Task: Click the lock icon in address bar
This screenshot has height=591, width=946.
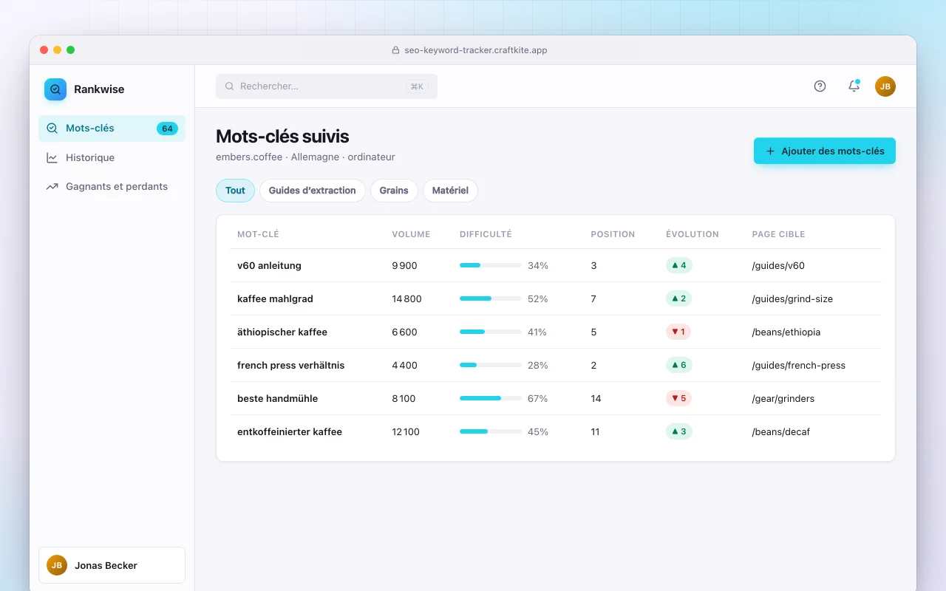Action: tap(395, 50)
